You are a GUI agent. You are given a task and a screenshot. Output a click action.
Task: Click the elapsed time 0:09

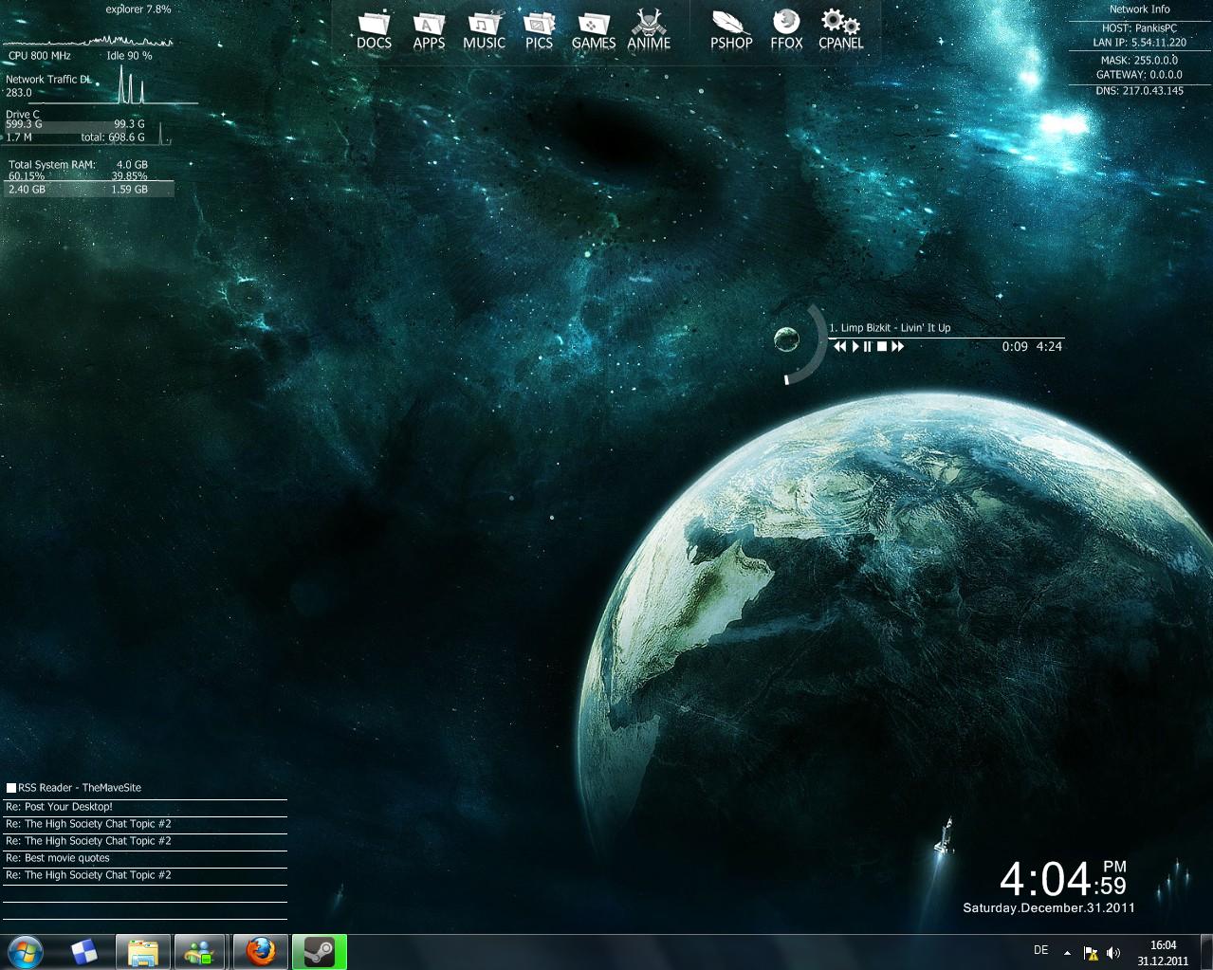tap(1015, 347)
